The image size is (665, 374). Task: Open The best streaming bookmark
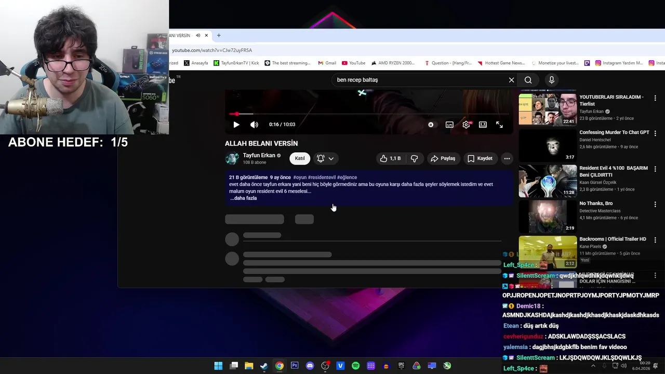[x=287, y=63]
